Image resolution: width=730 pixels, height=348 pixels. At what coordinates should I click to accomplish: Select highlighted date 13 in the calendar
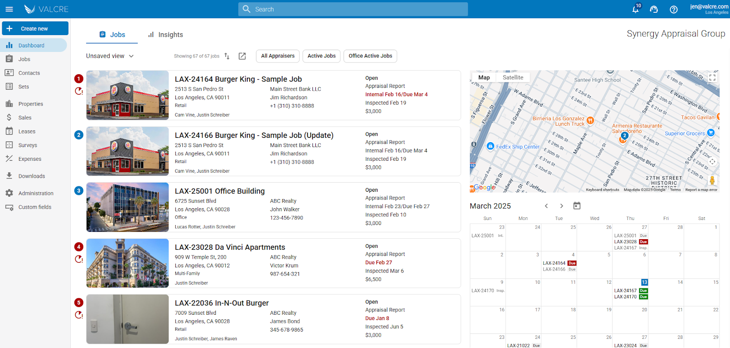[644, 282]
